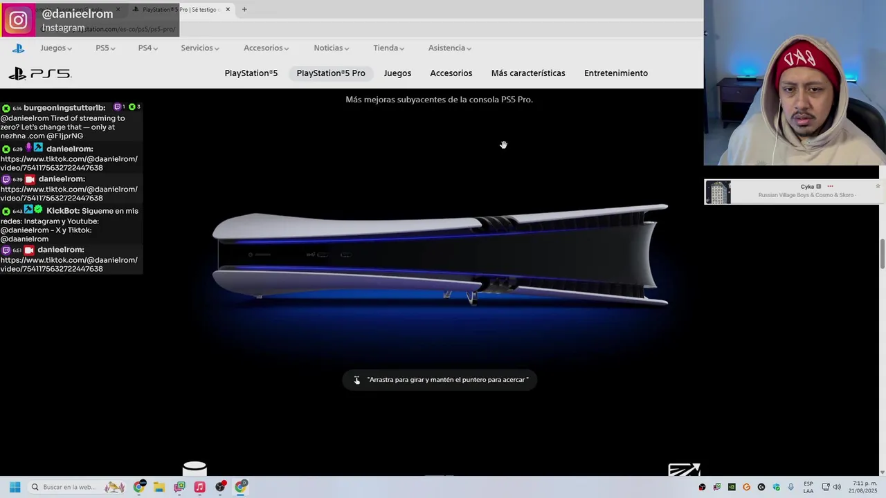
Task: Click the OBS tray icon
Action: (x=703, y=487)
